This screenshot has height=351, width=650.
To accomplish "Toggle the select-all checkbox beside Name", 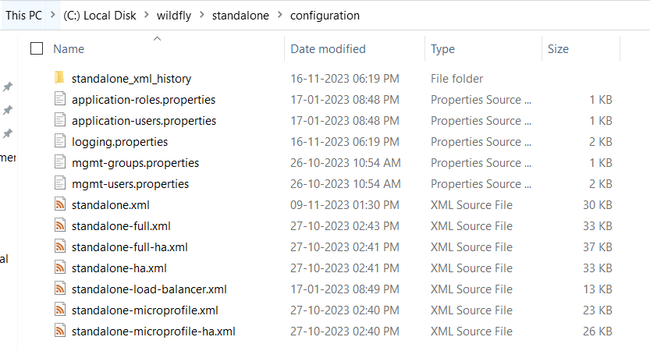I will point(37,48).
